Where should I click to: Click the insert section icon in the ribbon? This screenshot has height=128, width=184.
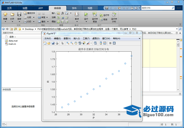58,13
